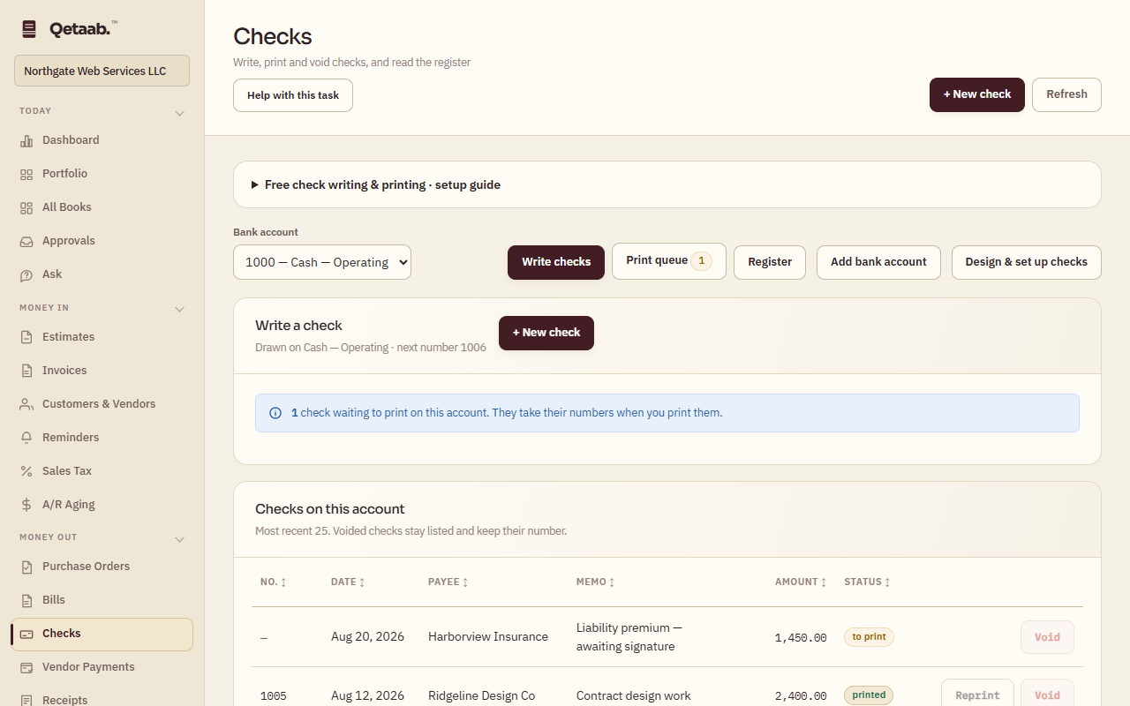1130x706 pixels.
Task: Open the Bank account dropdown
Action: pyautogui.click(x=322, y=262)
